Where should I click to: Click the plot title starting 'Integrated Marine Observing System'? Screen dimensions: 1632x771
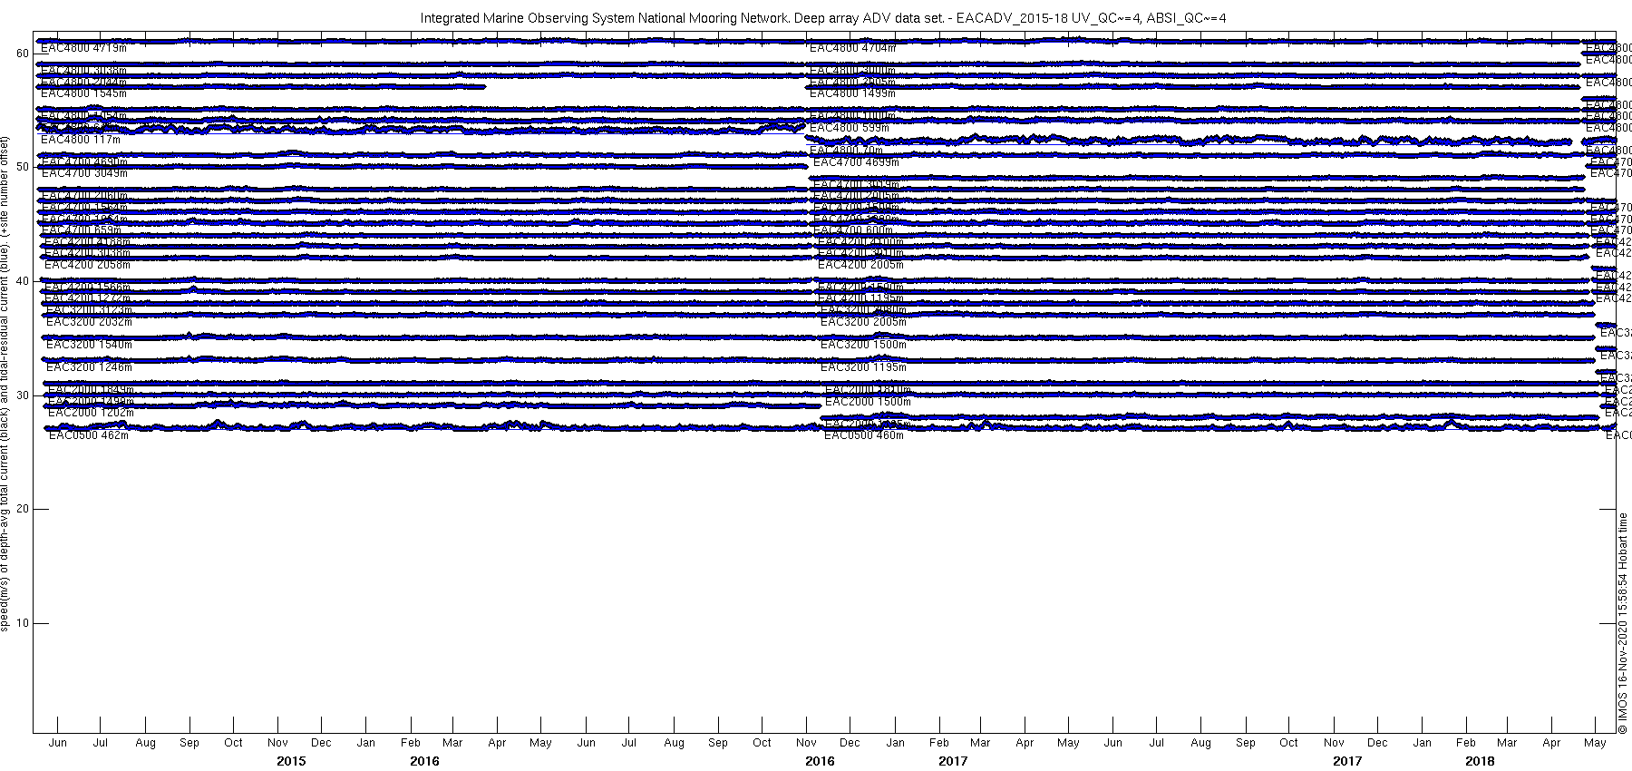[x=822, y=18]
